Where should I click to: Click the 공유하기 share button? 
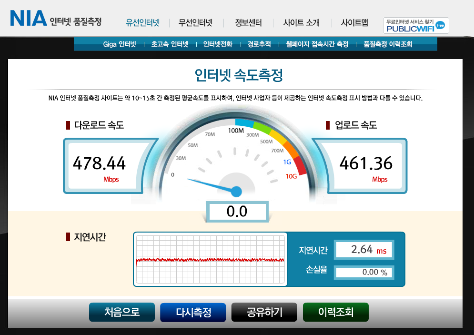264,312
